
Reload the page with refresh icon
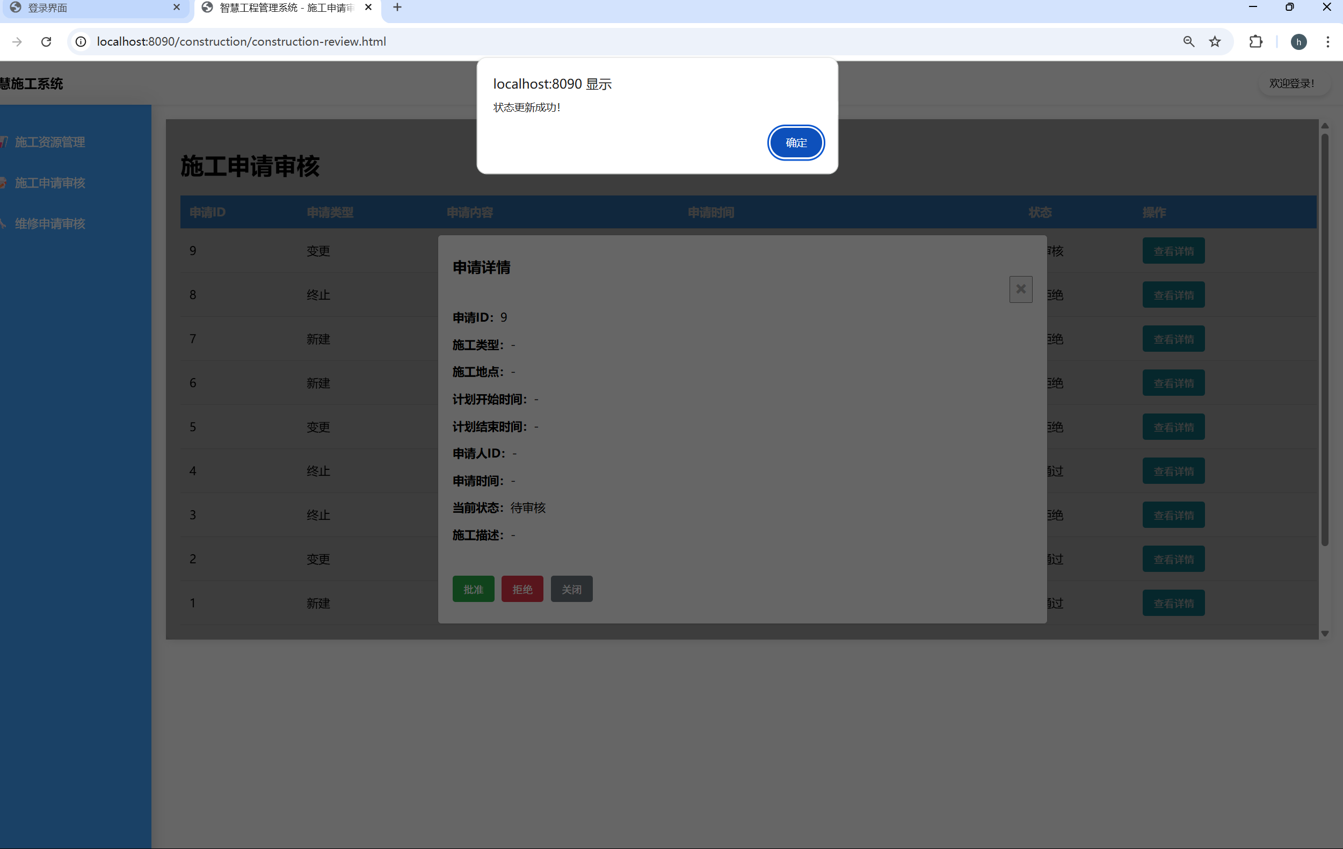(46, 42)
